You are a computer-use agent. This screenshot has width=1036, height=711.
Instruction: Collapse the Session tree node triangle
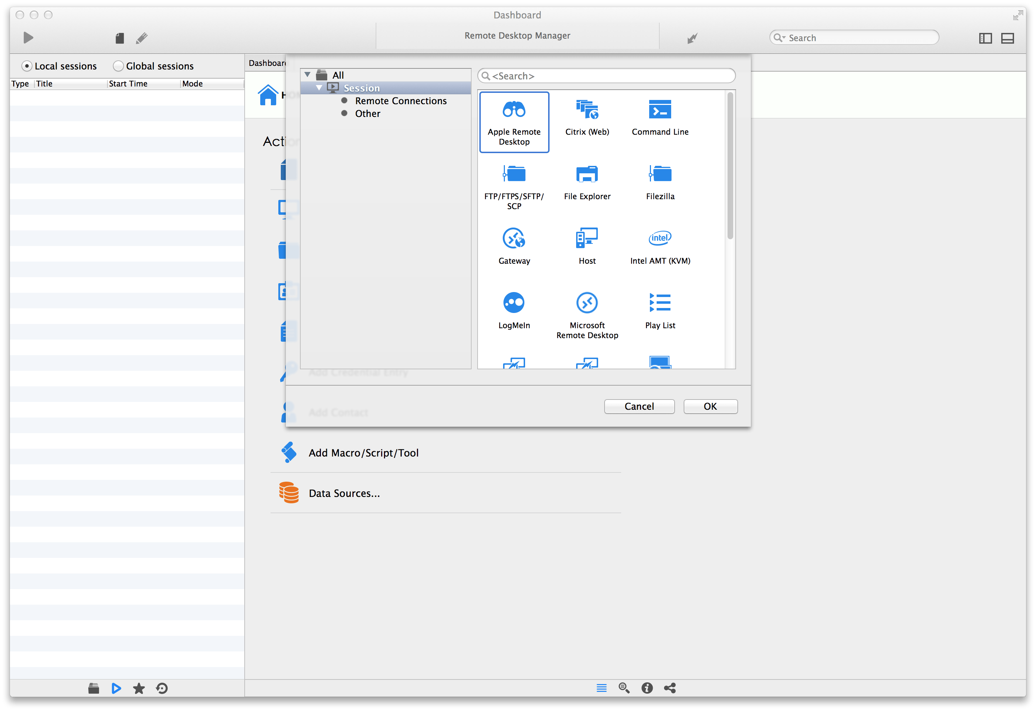pyautogui.click(x=319, y=88)
